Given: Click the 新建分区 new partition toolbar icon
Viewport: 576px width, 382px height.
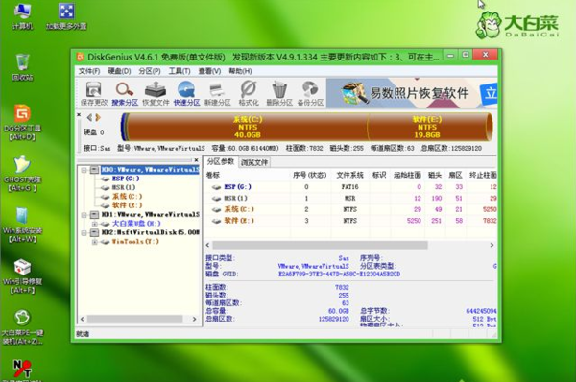Looking at the screenshot, I should (x=218, y=94).
